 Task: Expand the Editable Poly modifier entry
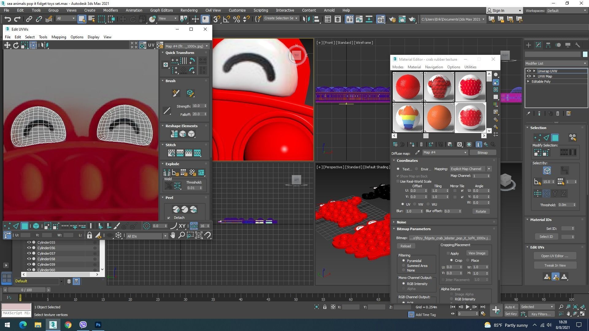[528, 82]
